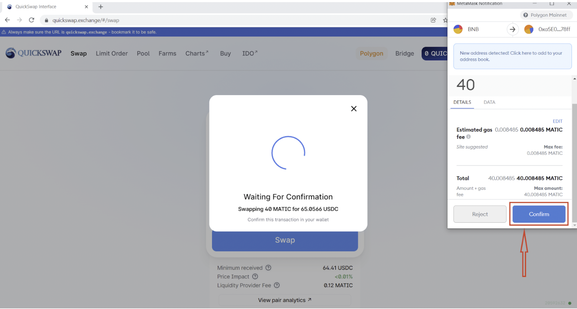Click the Polygon Mainnet network indicator
577x309 pixels.
[x=546, y=15]
